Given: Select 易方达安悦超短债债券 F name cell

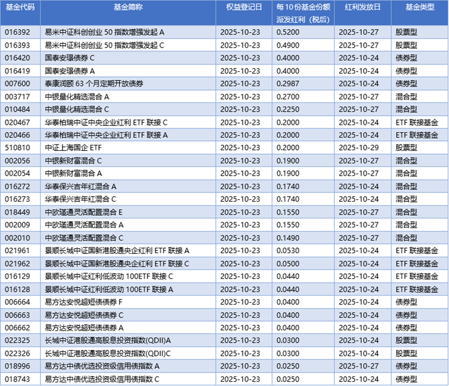Looking at the screenshot, I should pyautogui.click(x=84, y=302).
